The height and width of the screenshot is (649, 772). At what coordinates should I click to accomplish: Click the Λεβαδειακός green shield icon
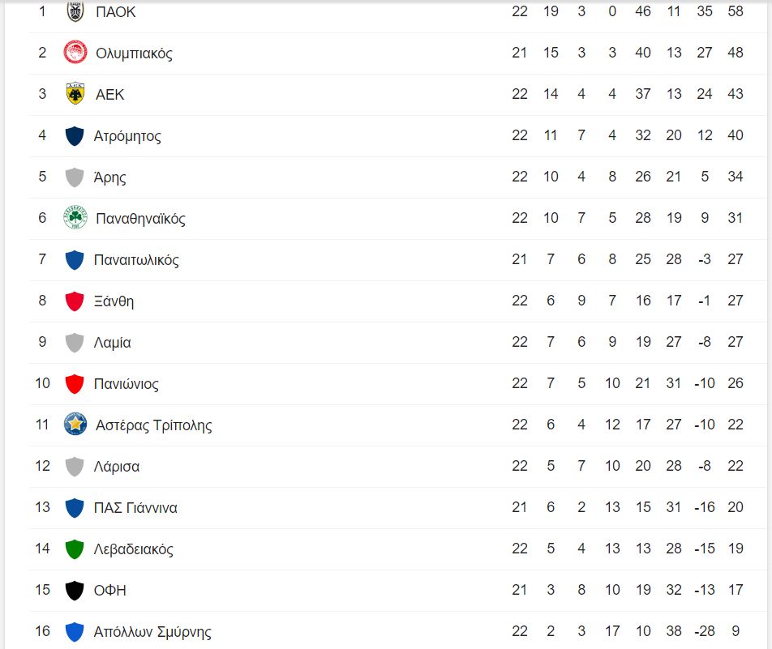75,549
